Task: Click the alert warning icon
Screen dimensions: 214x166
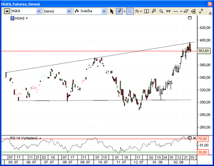Action: (193, 11)
